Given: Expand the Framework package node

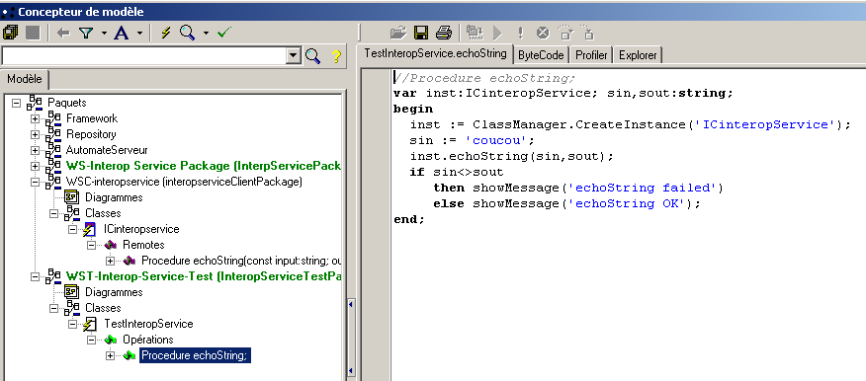Looking at the screenshot, I should click(x=36, y=118).
